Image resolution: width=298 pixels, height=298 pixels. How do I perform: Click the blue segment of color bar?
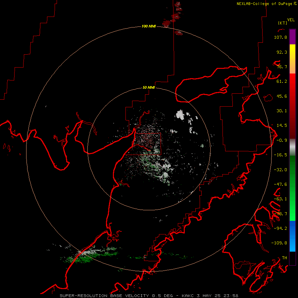(292, 236)
